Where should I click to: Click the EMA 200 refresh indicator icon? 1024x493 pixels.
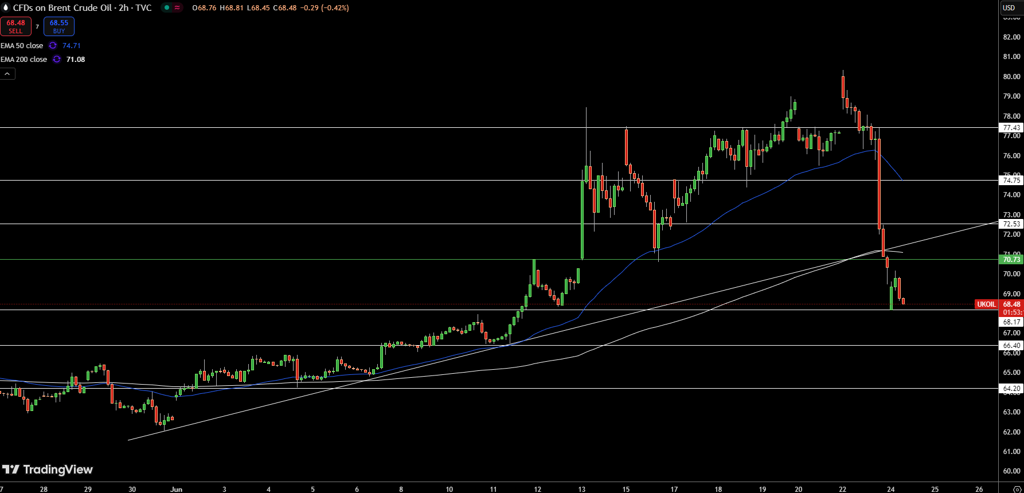(x=57, y=59)
